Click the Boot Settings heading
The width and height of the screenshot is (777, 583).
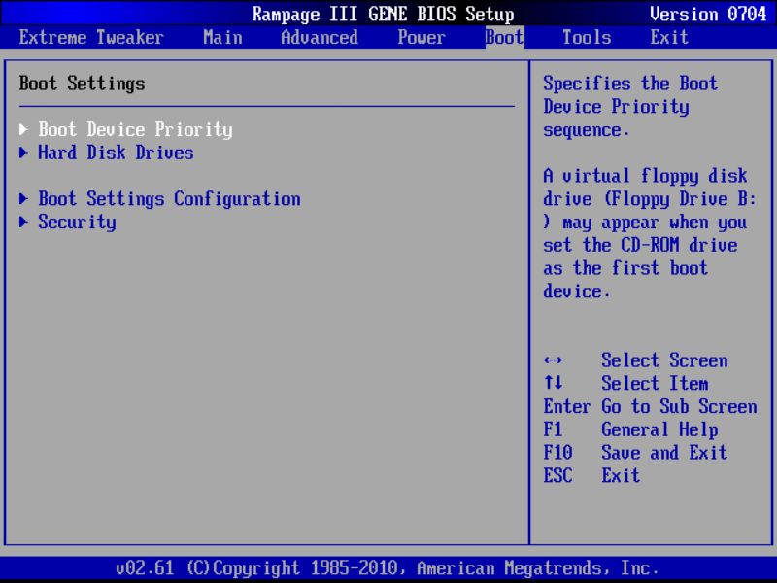coord(83,84)
